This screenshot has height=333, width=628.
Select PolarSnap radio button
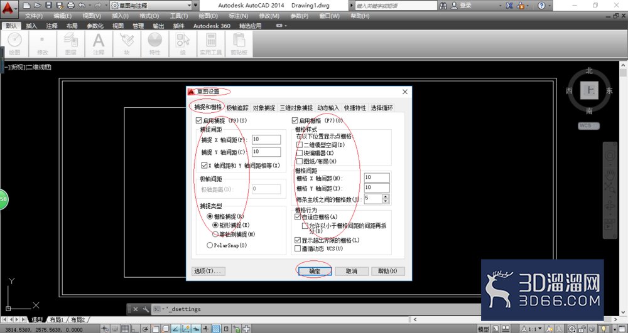coord(210,245)
